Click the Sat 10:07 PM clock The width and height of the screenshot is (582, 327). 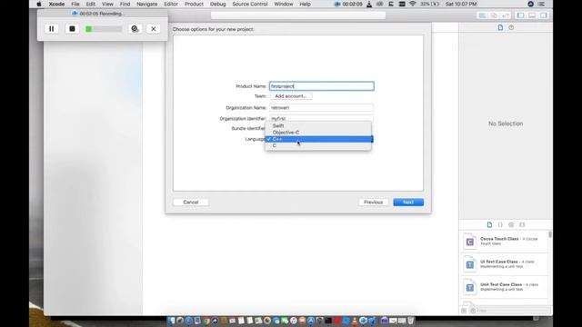461,4
